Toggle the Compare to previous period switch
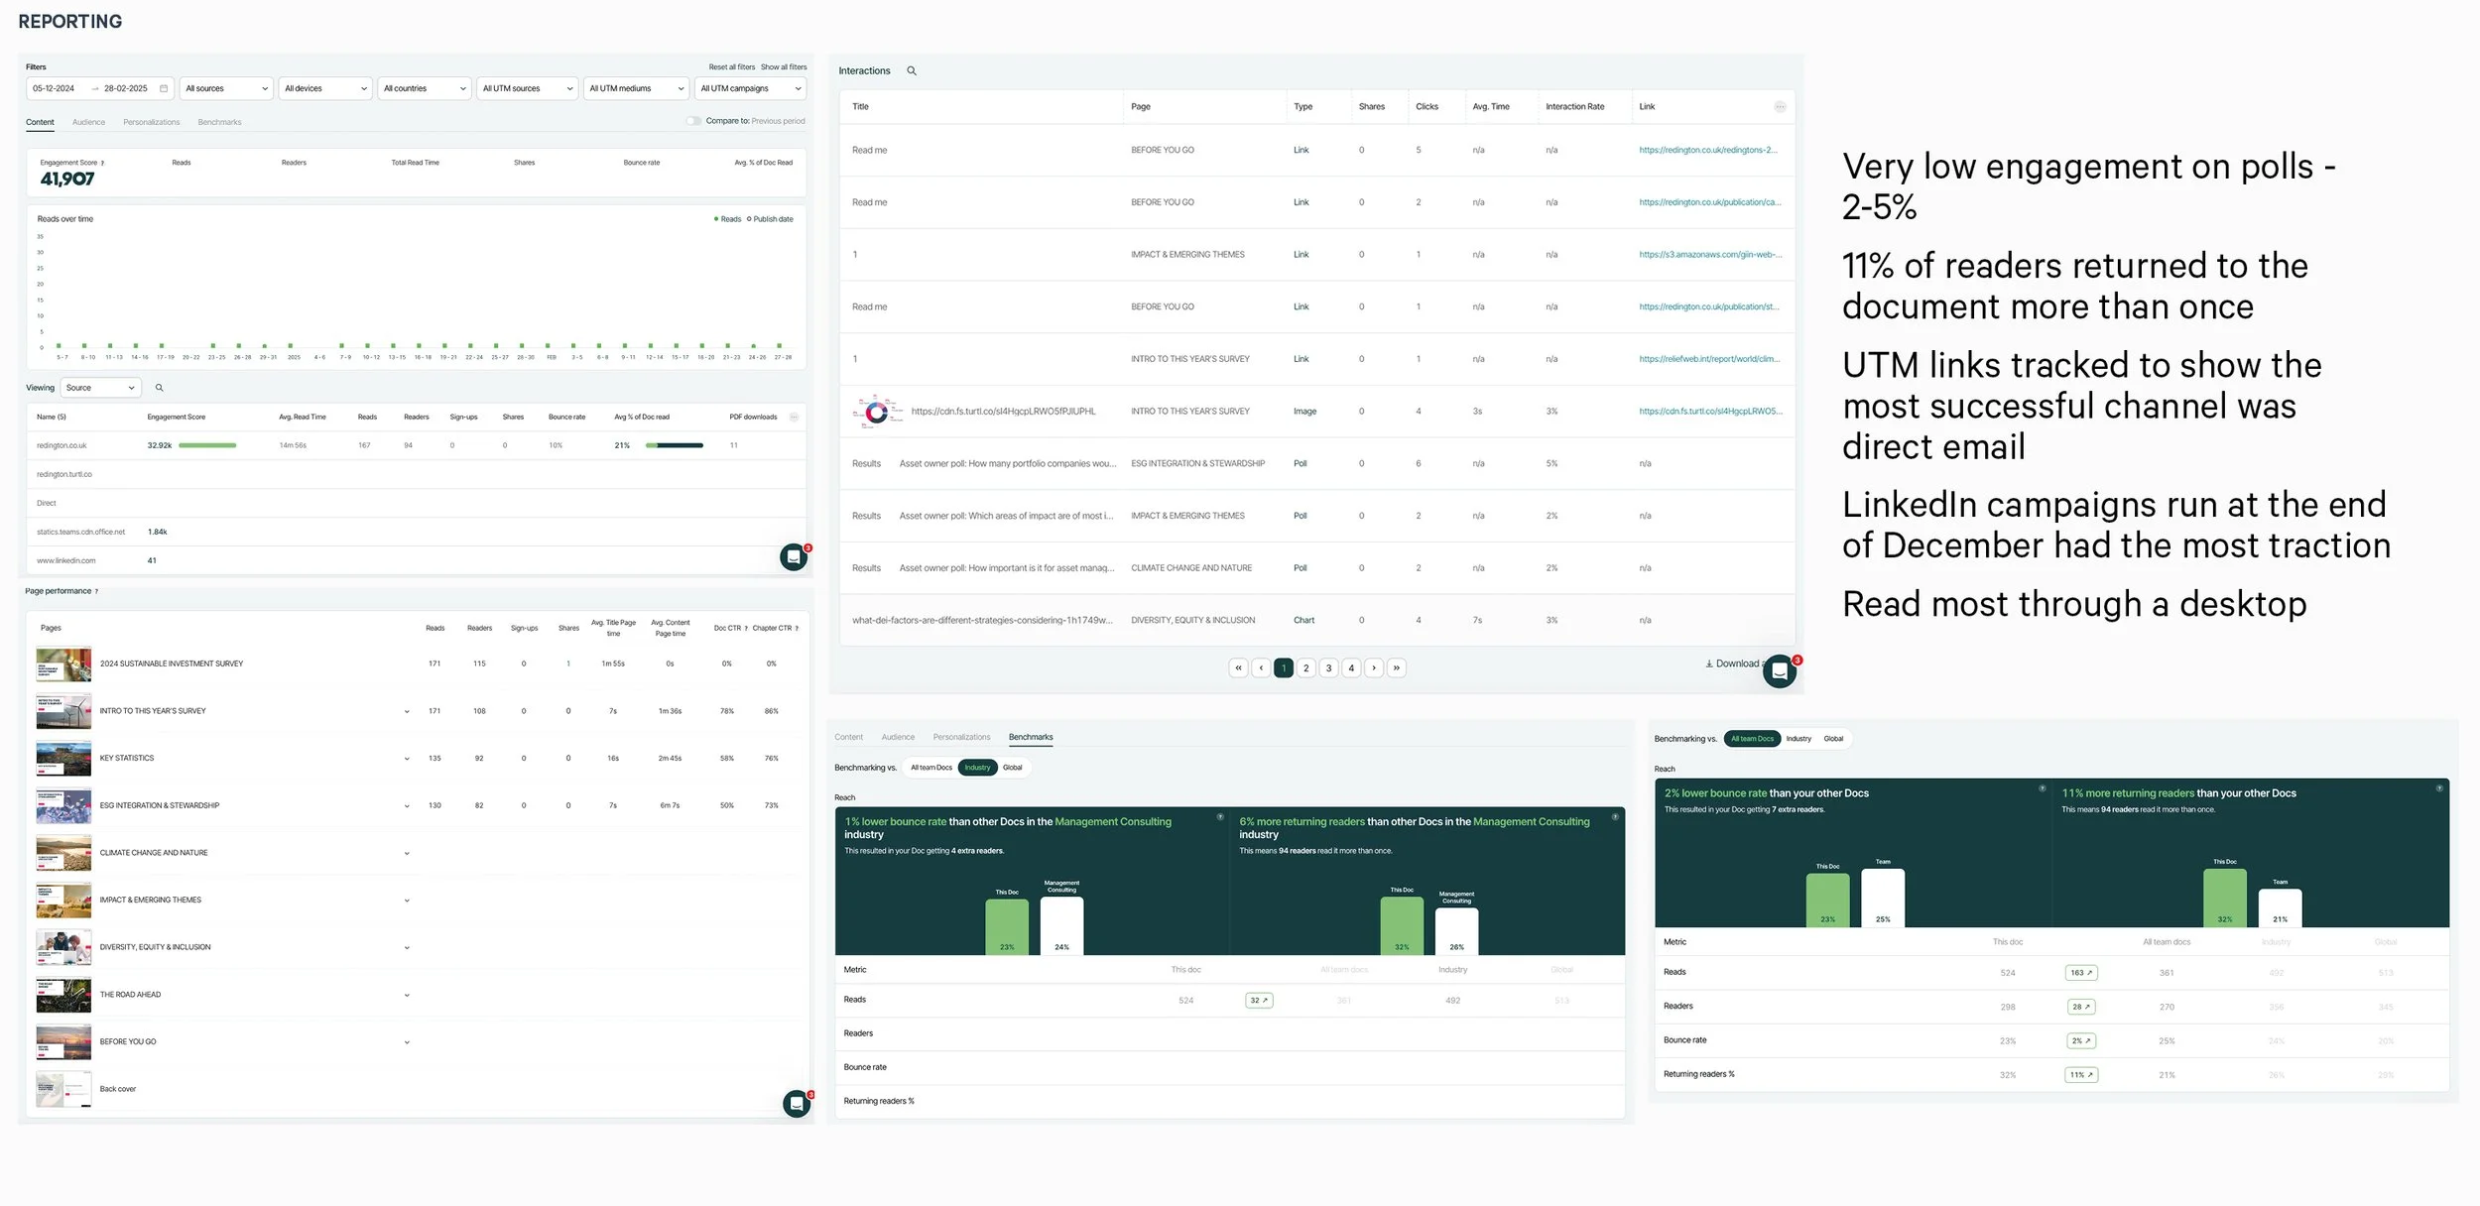The image size is (2480, 1206). click(693, 121)
